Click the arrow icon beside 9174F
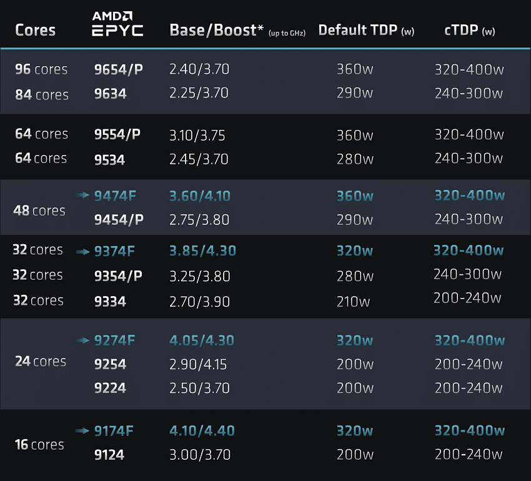 click(x=82, y=431)
